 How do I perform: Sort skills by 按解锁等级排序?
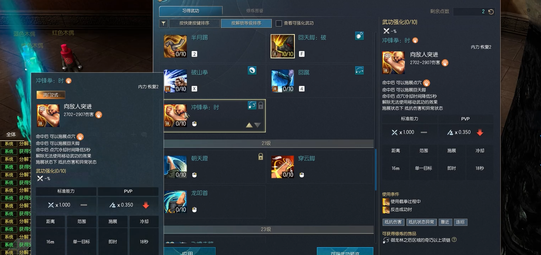tap(246, 23)
